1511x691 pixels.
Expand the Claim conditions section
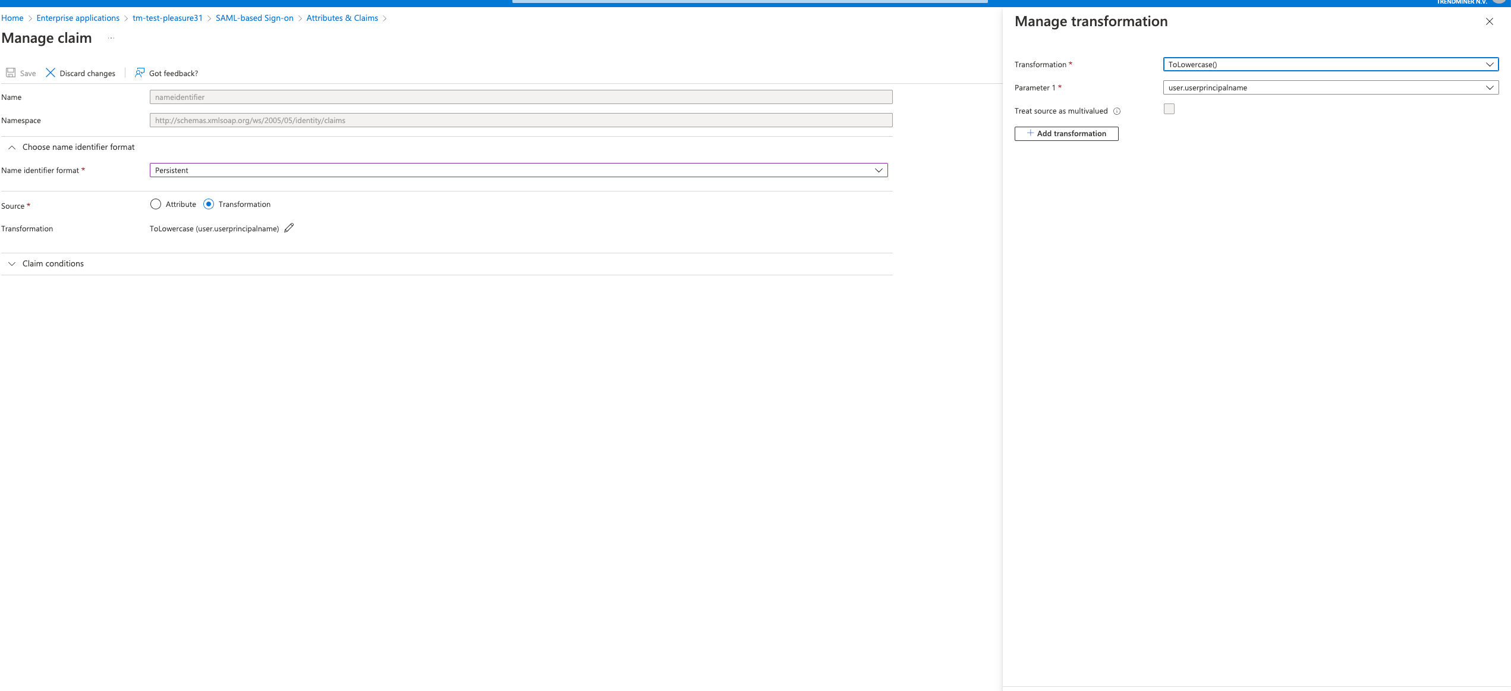coord(12,263)
